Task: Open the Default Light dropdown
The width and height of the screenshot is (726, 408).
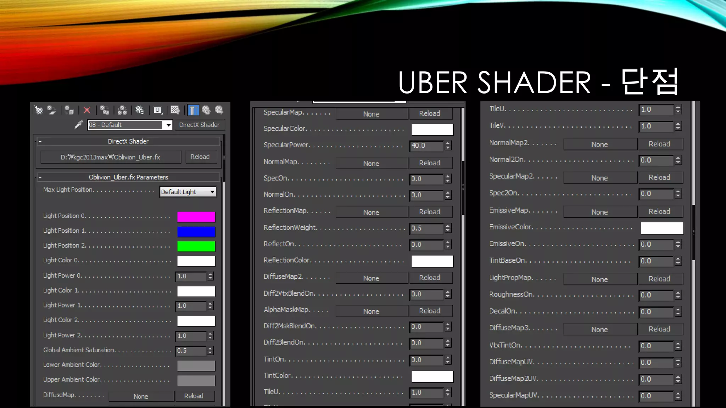Action: pyautogui.click(x=188, y=192)
